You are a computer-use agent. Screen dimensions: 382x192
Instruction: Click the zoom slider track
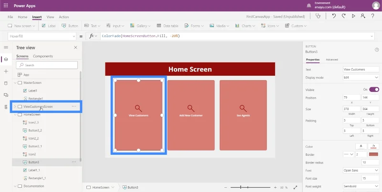tap(250, 187)
